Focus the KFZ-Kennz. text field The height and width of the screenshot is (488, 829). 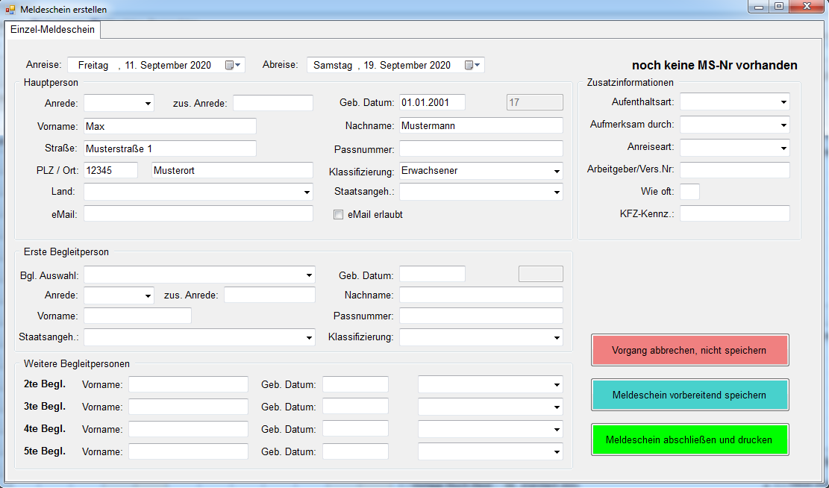coord(734,214)
